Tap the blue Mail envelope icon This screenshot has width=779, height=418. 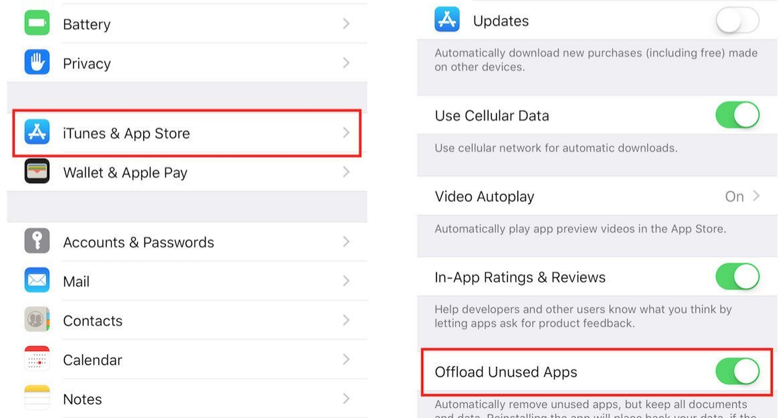(x=37, y=280)
